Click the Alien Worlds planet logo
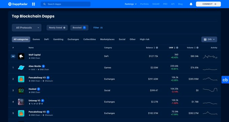Image resolution: width=229 pixels, height=122 pixels. (21, 68)
